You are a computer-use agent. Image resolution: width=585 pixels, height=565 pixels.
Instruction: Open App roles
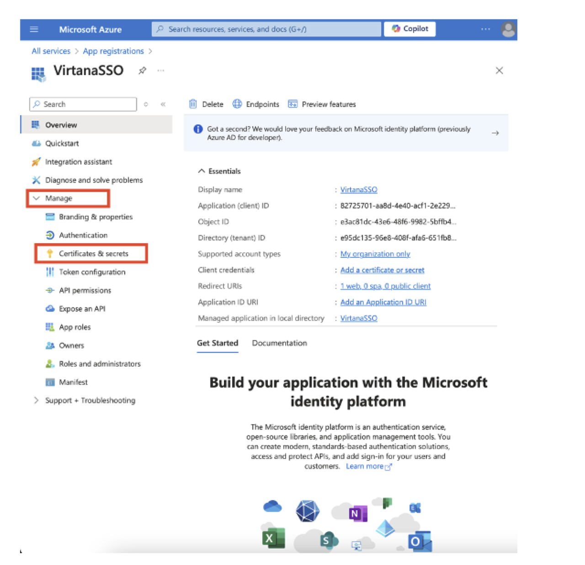pyautogui.click(x=74, y=327)
